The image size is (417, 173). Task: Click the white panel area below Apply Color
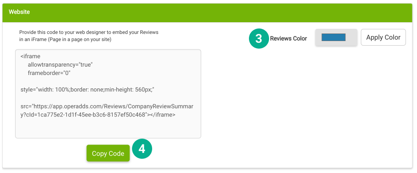[x=335, y=105]
